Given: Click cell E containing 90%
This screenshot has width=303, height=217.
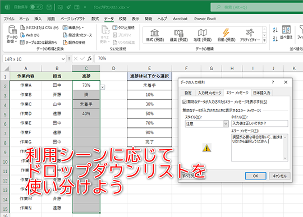Looking at the screenshot, I should (149, 132).
